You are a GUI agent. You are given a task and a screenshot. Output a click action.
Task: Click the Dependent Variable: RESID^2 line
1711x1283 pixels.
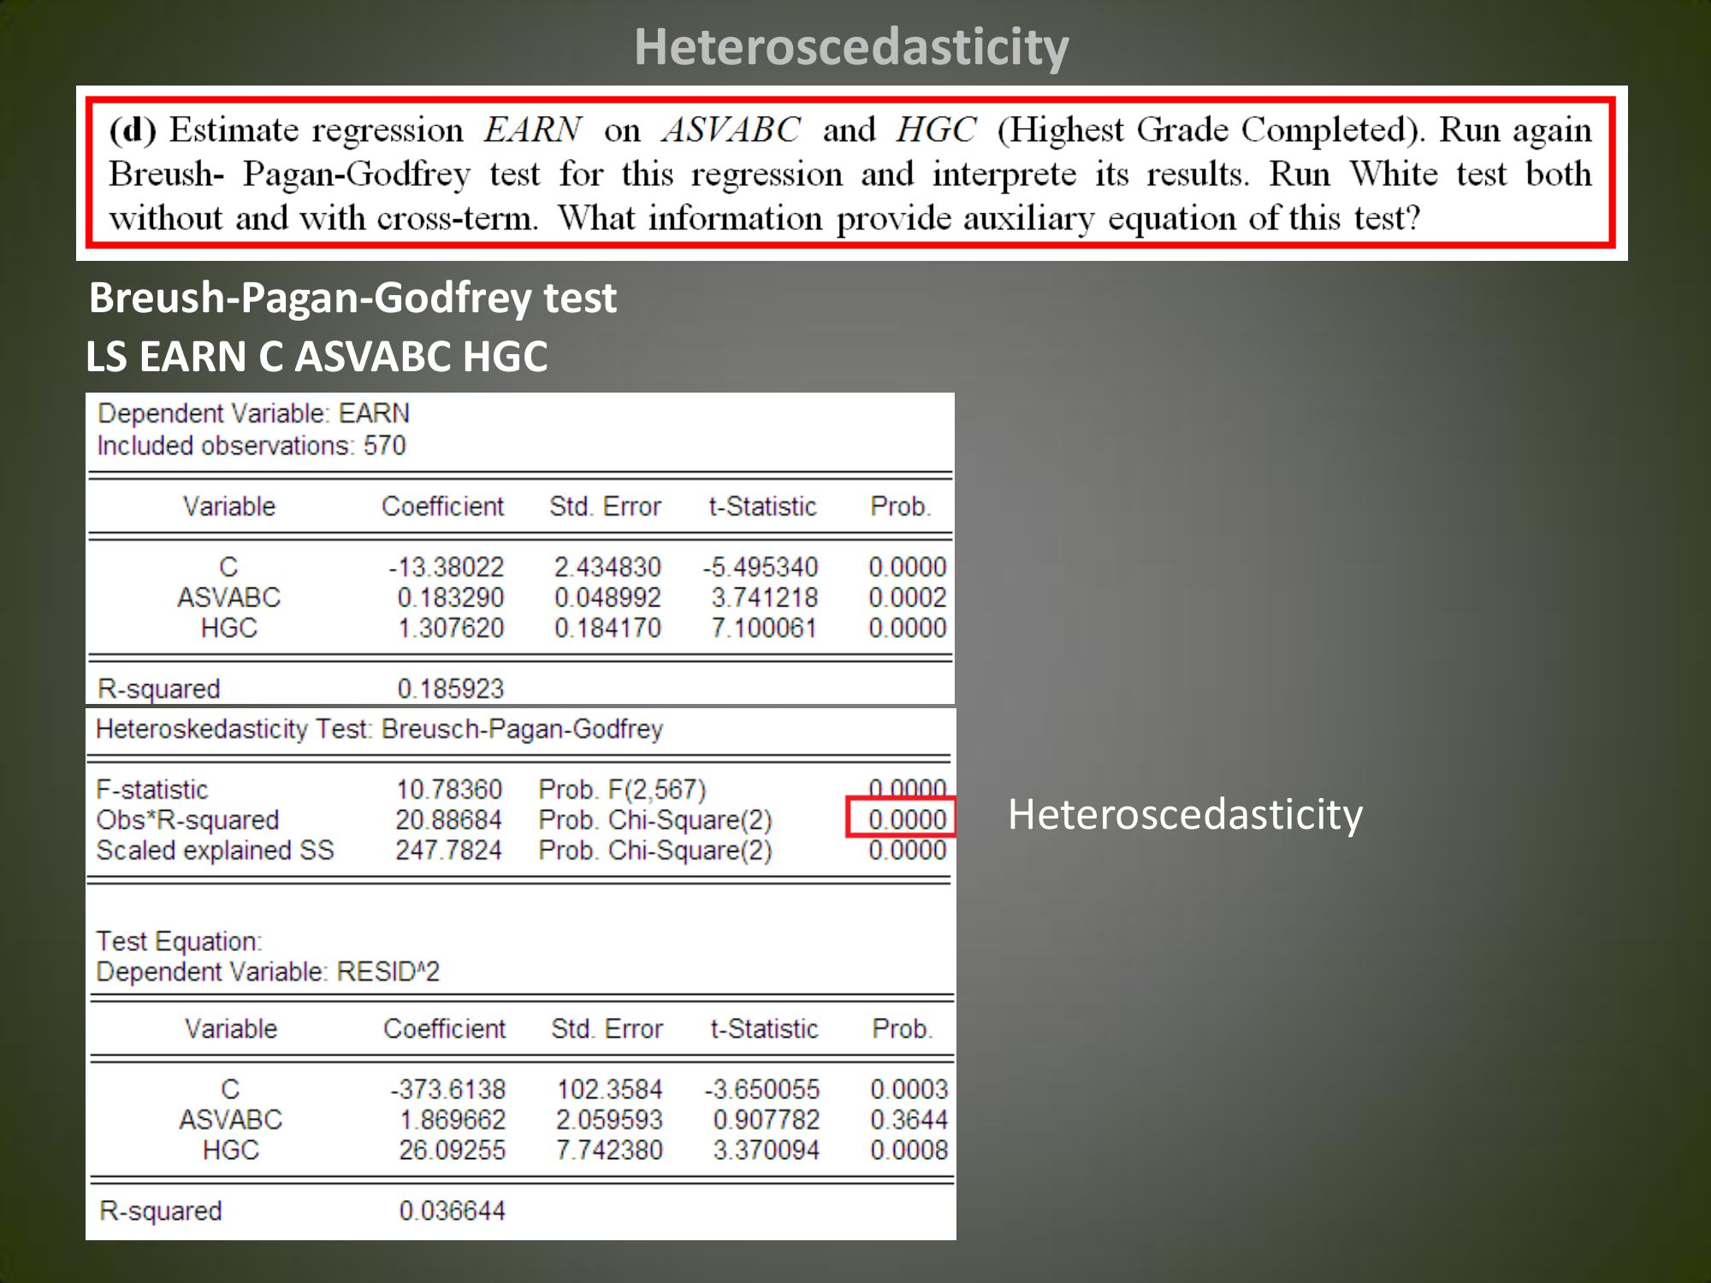coord(268,972)
